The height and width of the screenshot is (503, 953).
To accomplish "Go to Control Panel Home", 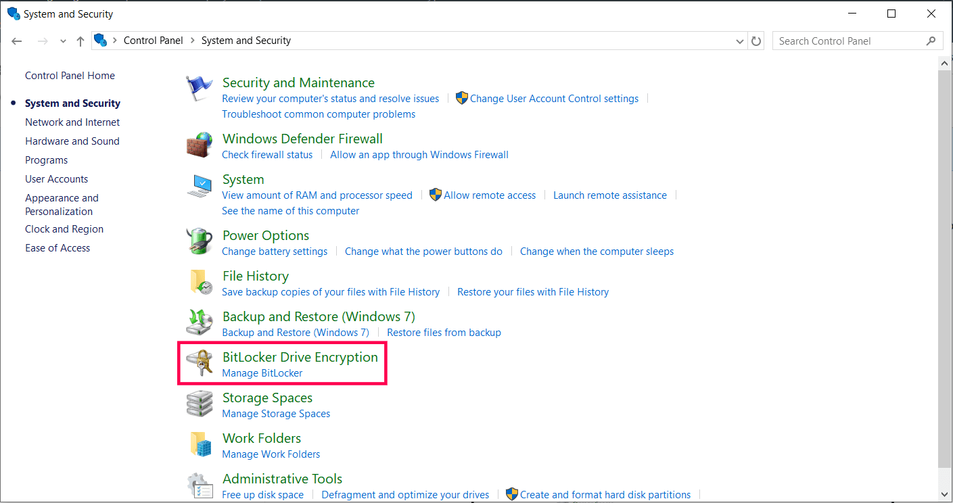I will (x=70, y=76).
